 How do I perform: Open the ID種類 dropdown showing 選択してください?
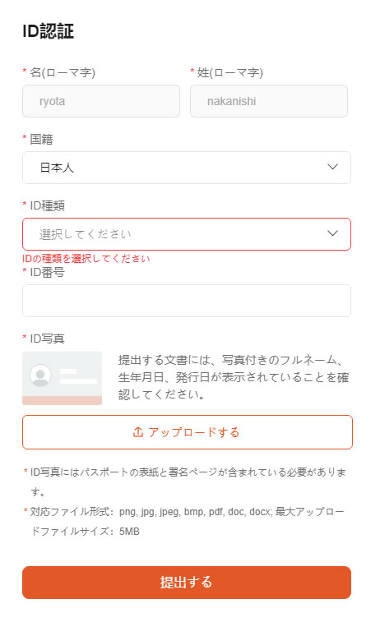coord(187,234)
